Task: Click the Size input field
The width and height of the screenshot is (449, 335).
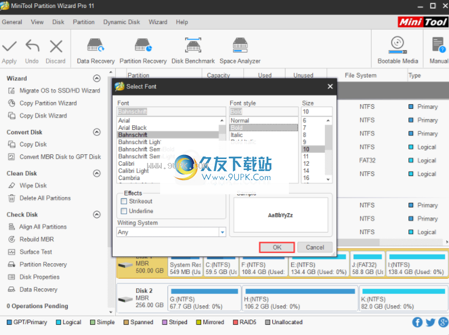Action: pyautogui.click(x=317, y=112)
